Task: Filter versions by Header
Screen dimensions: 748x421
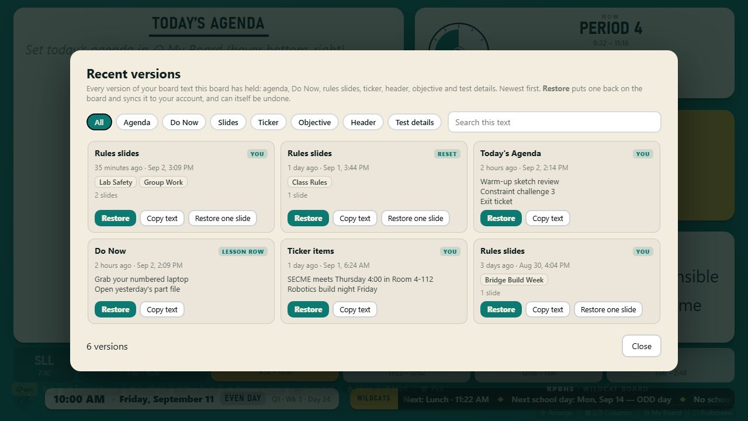Action: [363, 122]
